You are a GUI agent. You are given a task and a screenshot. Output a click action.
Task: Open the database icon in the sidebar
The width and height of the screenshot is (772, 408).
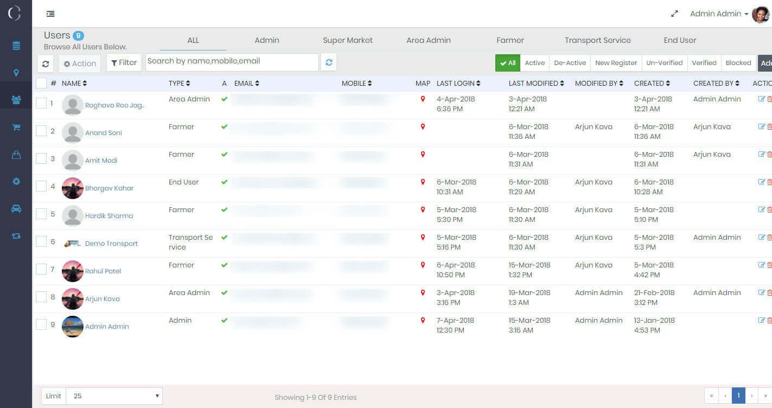16,46
